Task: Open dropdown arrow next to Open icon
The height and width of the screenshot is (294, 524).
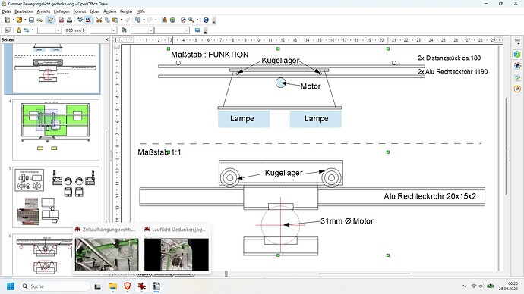Action: (x=25, y=20)
